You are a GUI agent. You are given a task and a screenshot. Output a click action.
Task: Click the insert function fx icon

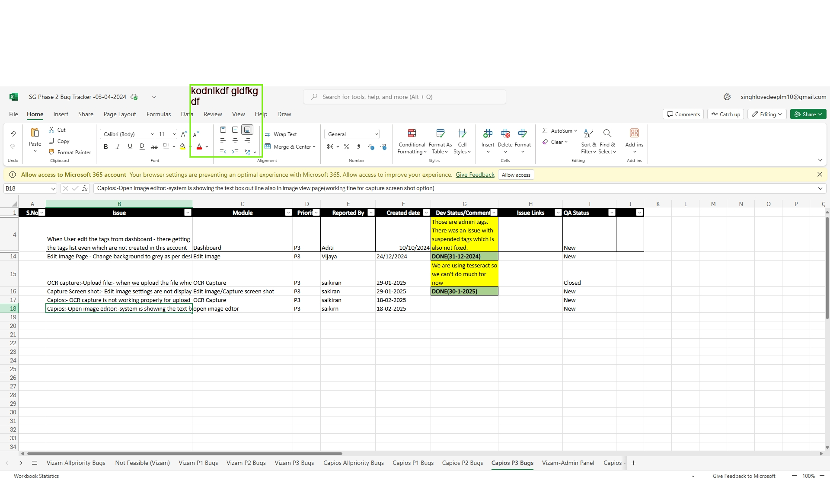[85, 188]
